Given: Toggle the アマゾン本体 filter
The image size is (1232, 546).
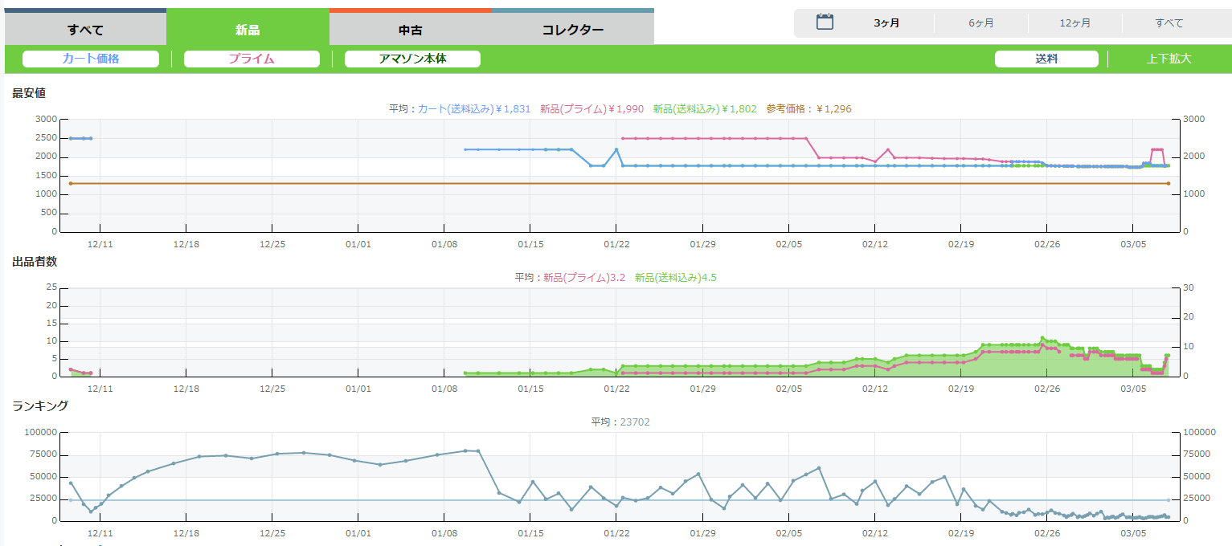Looking at the screenshot, I should pos(412,59).
